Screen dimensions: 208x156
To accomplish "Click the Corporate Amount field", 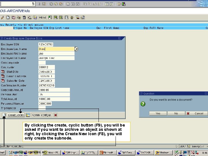I will pyautogui.click(x=54, y=90).
